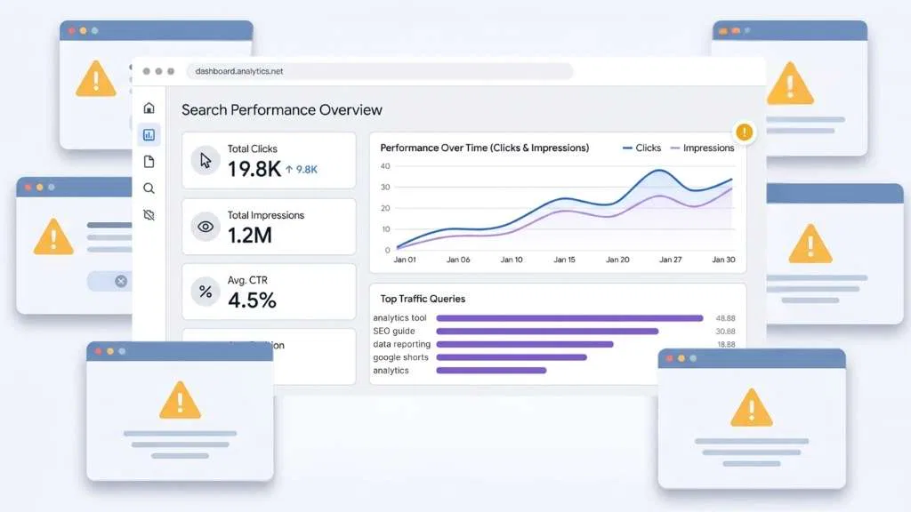Open the Search Performance Overview header
Screen dimensions: 911x512
281,109
